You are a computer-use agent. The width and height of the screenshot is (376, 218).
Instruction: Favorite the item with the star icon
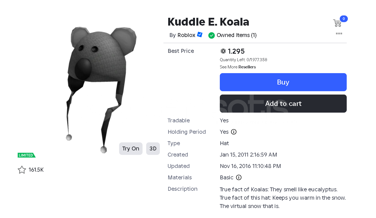pyautogui.click(x=22, y=170)
